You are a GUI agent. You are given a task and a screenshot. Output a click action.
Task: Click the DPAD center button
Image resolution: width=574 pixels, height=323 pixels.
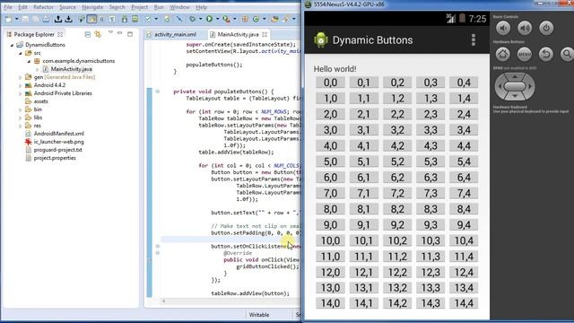(515, 86)
